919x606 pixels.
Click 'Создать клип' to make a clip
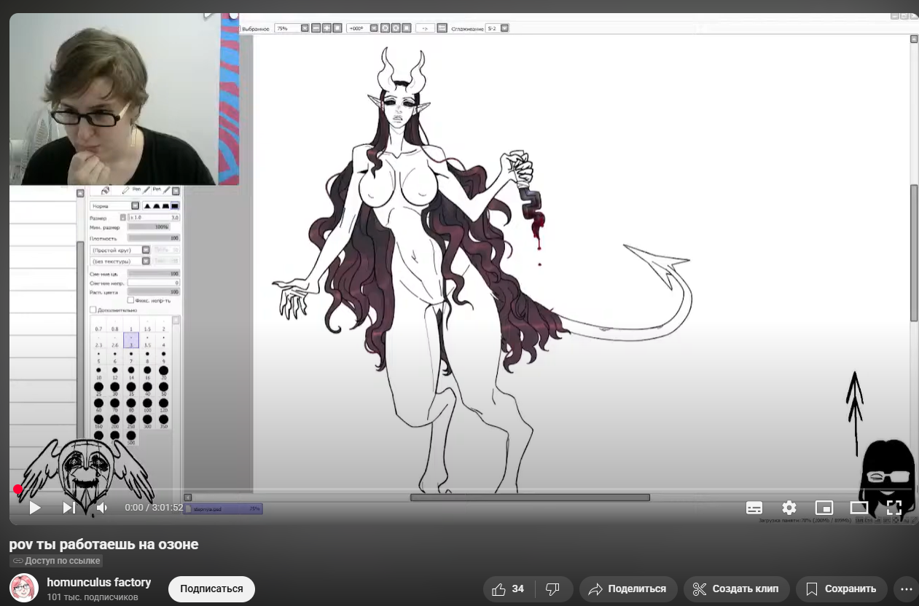point(736,589)
